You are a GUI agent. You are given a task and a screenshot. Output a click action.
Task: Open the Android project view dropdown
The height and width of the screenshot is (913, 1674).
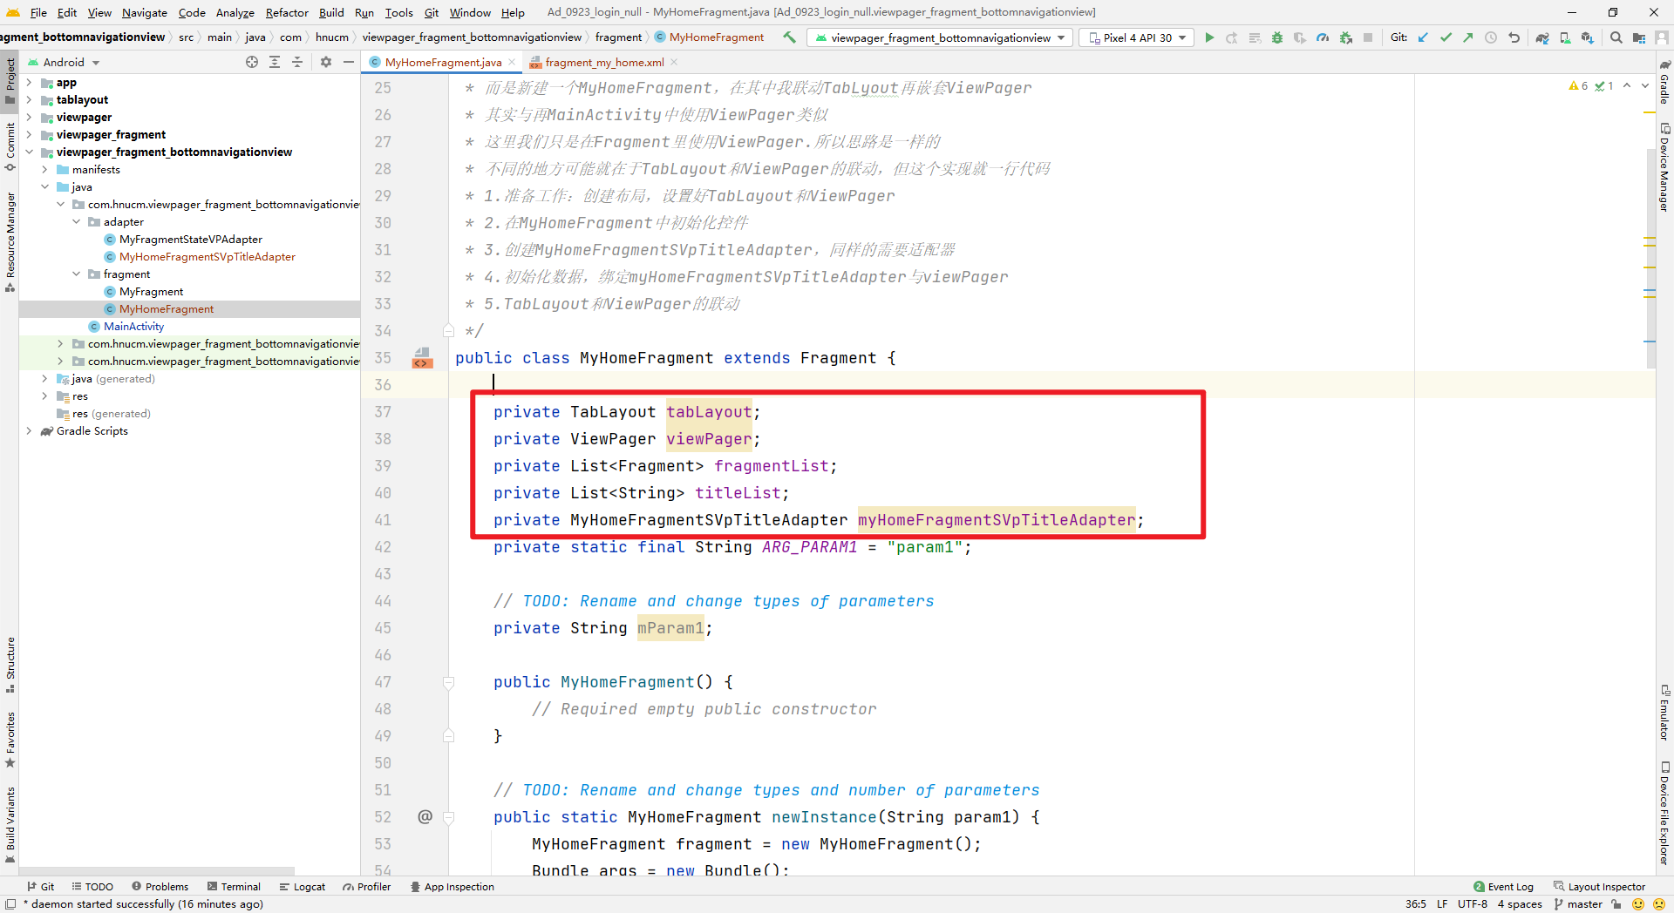(65, 62)
